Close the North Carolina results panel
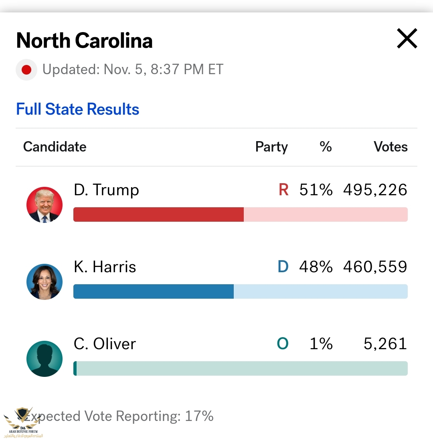Viewport: 433px width, 439px height. coord(407,38)
